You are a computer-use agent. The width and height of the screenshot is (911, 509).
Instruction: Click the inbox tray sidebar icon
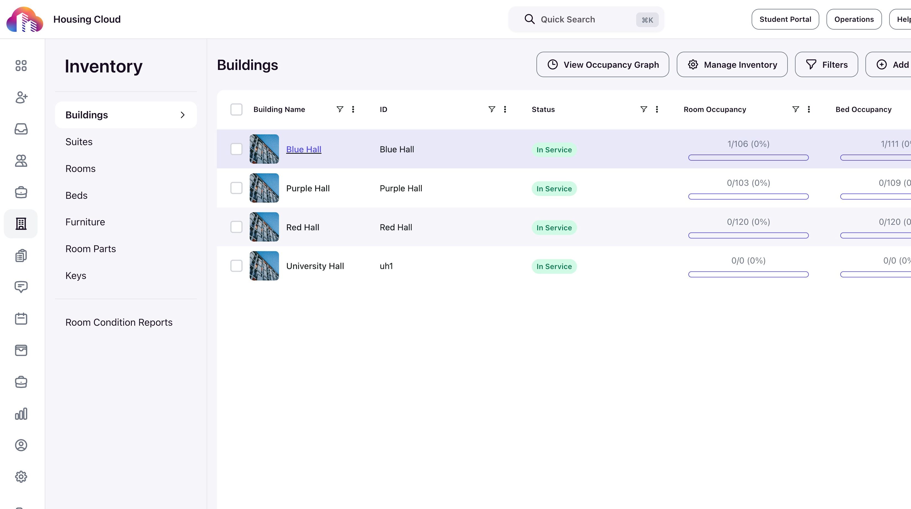tap(21, 129)
